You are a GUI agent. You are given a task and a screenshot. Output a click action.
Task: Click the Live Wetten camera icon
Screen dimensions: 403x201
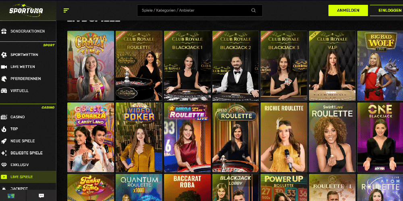pos(4,67)
